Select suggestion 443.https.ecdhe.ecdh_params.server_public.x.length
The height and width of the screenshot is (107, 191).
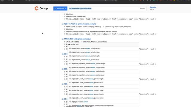[x=103, y=86]
